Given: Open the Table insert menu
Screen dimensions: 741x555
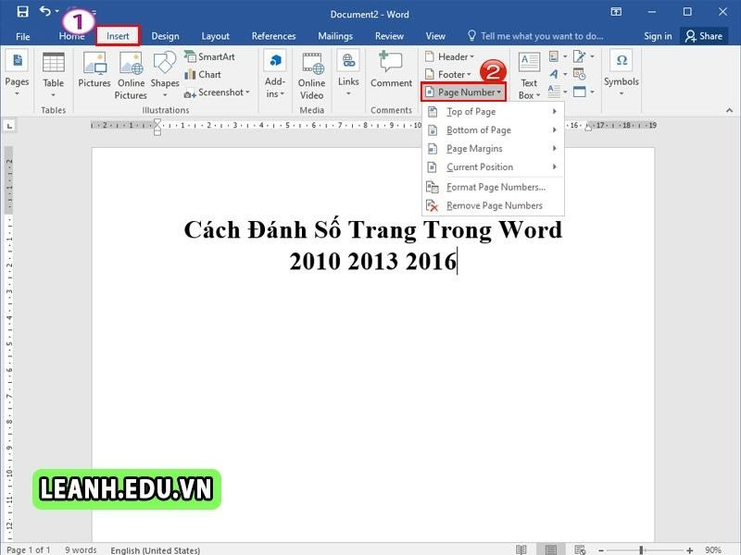Looking at the screenshot, I should point(54,75).
